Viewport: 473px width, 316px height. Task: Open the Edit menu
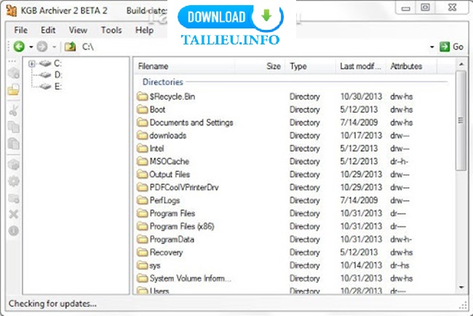coord(48,30)
